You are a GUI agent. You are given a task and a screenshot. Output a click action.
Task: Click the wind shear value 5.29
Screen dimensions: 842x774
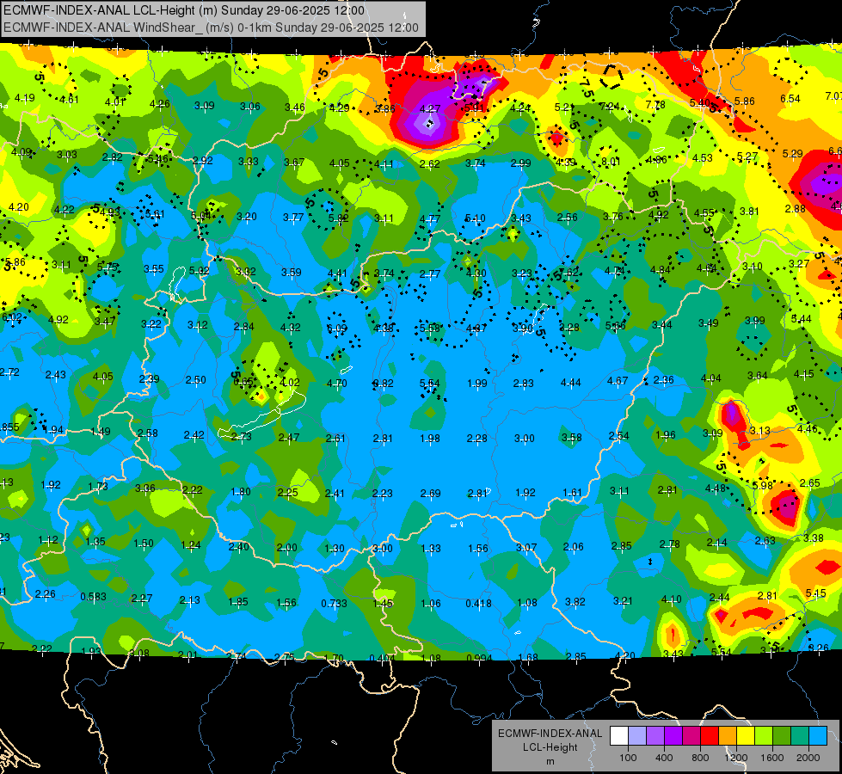coord(793,154)
